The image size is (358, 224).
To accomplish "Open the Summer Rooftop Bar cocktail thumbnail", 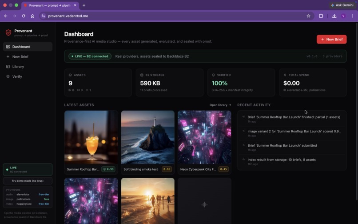I will point(91,137).
